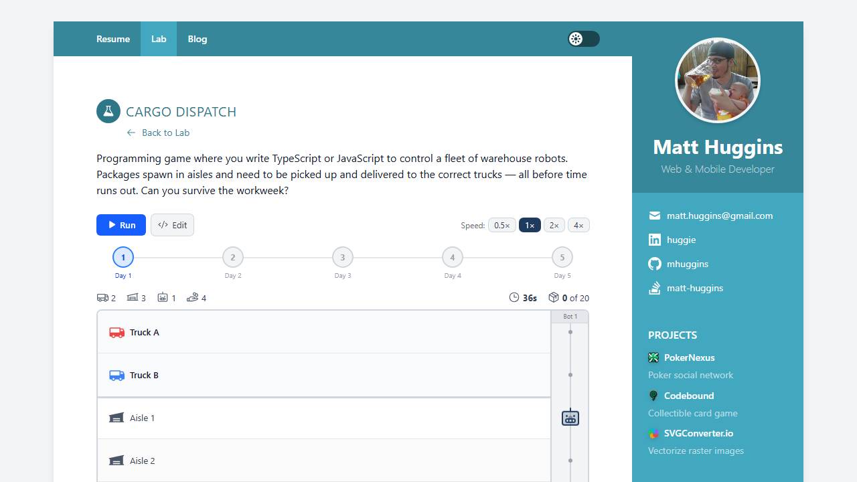
Task: Click the Aisle 1 shelf icon
Action: click(116, 418)
